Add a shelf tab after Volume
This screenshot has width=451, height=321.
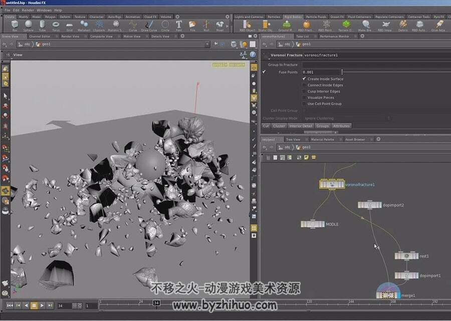177,17
